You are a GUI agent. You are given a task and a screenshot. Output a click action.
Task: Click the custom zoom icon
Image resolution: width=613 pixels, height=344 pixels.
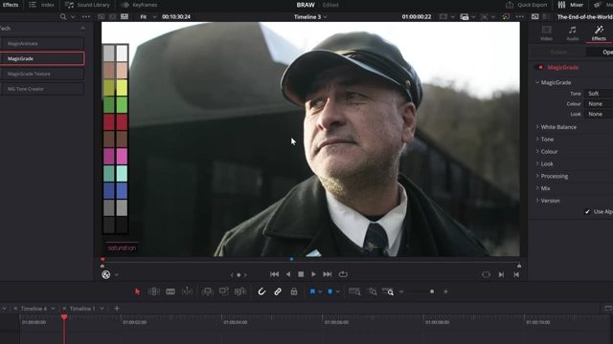tap(388, 291)
